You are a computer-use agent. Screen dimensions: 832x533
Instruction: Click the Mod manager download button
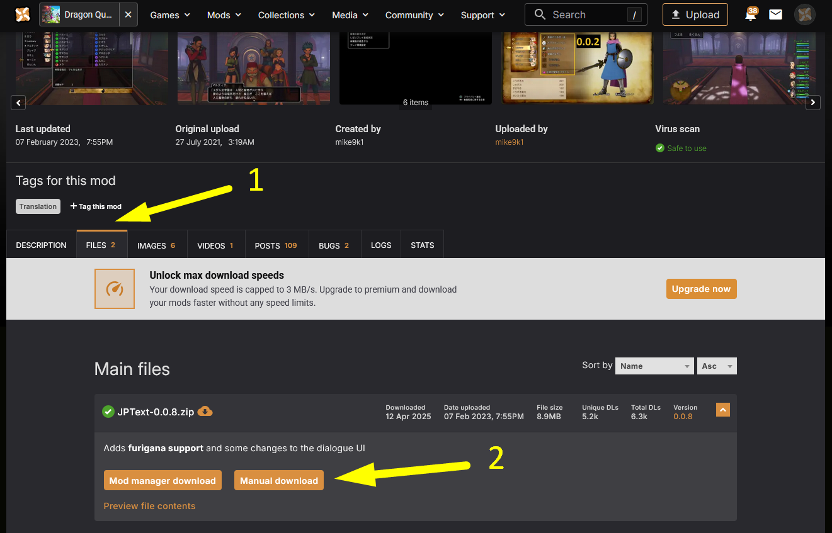tap(162, 480)
